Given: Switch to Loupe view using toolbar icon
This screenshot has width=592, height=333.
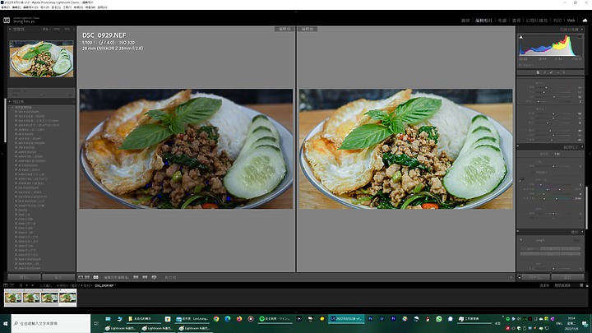Looking at the screenshot, I should pos(81,277).
